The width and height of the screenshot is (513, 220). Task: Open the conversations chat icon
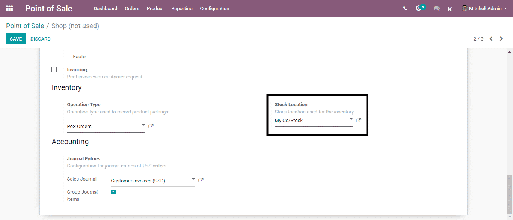click(436, 8)
